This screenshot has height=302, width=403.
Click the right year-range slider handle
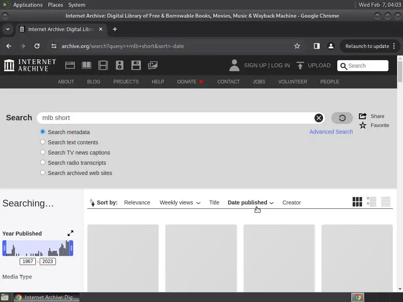pyautogui.click(x=72, y=248)
